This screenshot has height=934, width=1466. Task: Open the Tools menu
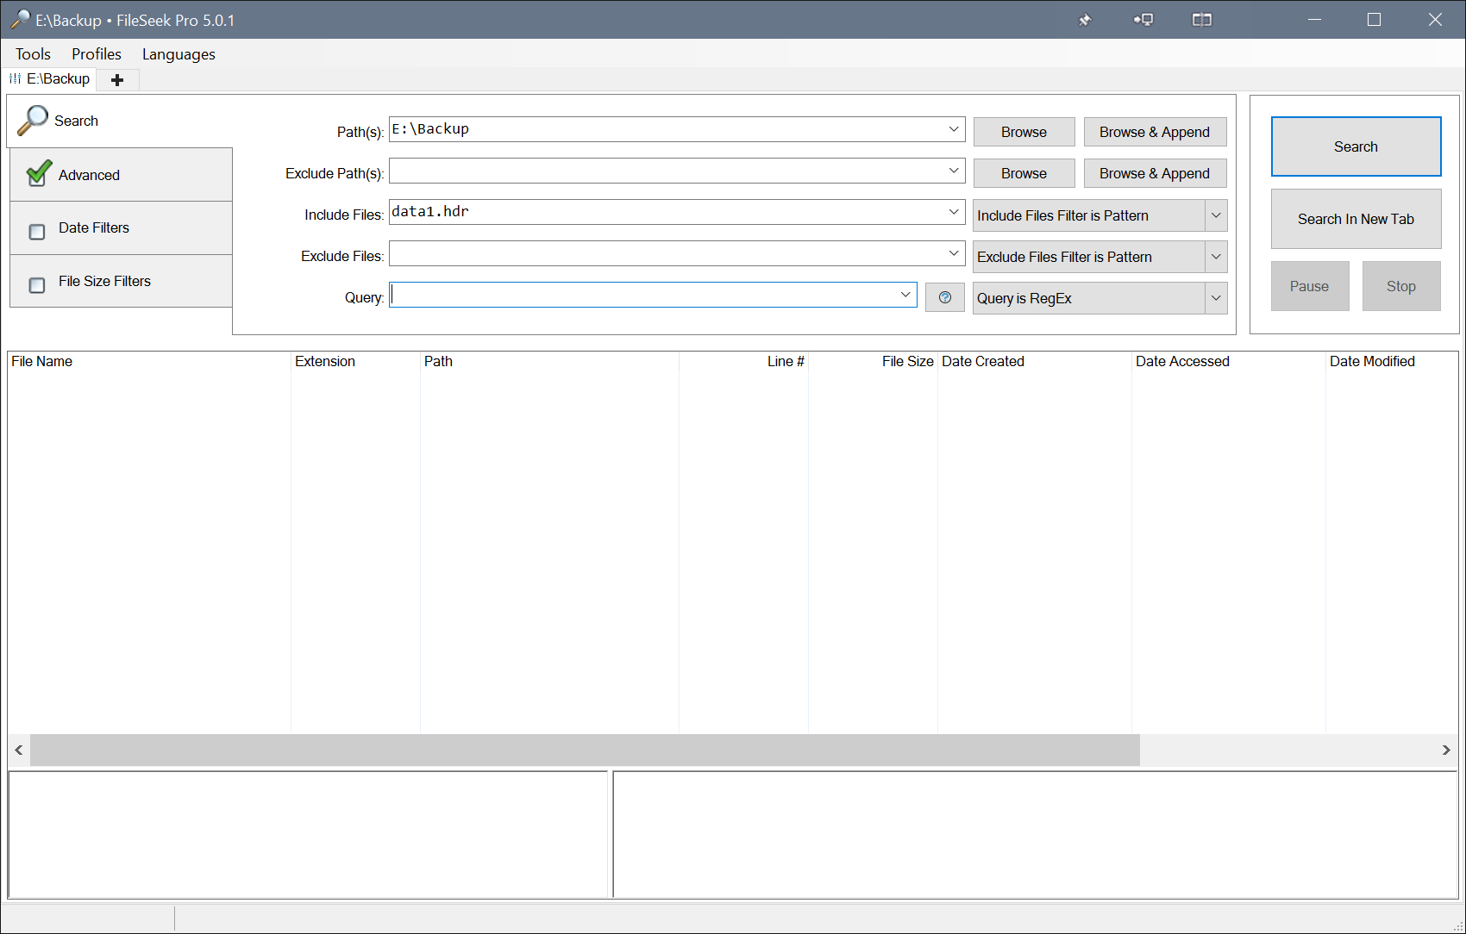33,54
